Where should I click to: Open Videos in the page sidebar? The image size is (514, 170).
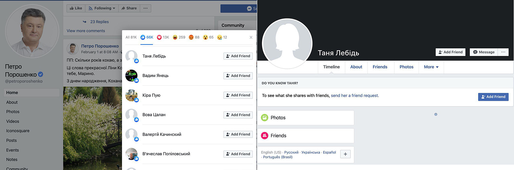(x=13, y=121)
